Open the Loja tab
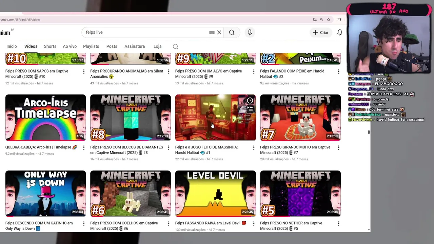Image resolution: width=434 pixels, height=244 pixels. pos(157,46)
